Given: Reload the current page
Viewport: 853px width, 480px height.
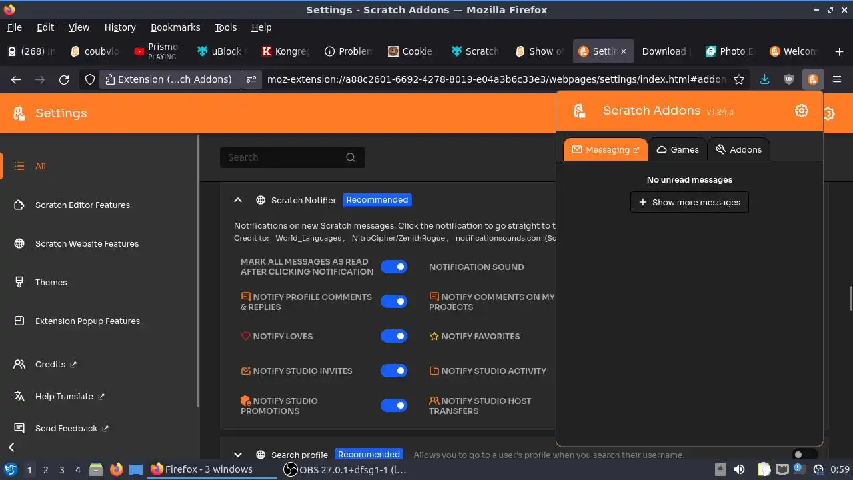Looking at the screenshot, I should click(64, 79).
